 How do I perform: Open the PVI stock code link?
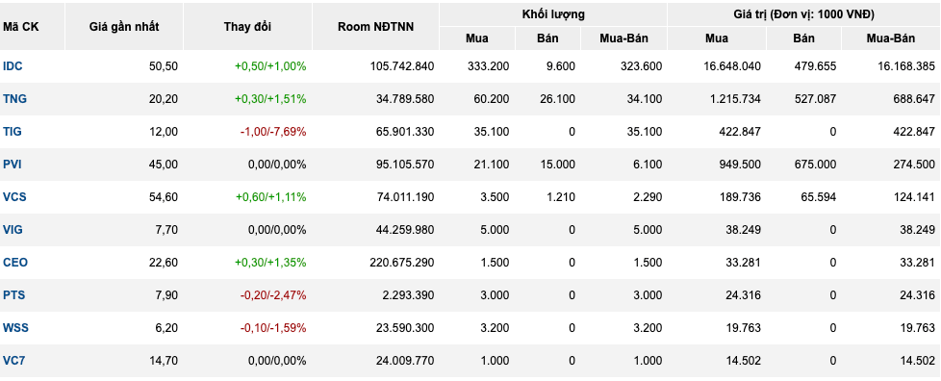12,165
